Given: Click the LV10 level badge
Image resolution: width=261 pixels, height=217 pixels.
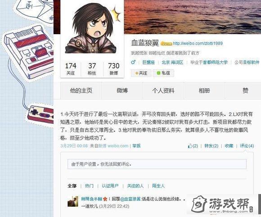Looking at the screenshot, I should (166, 44).
